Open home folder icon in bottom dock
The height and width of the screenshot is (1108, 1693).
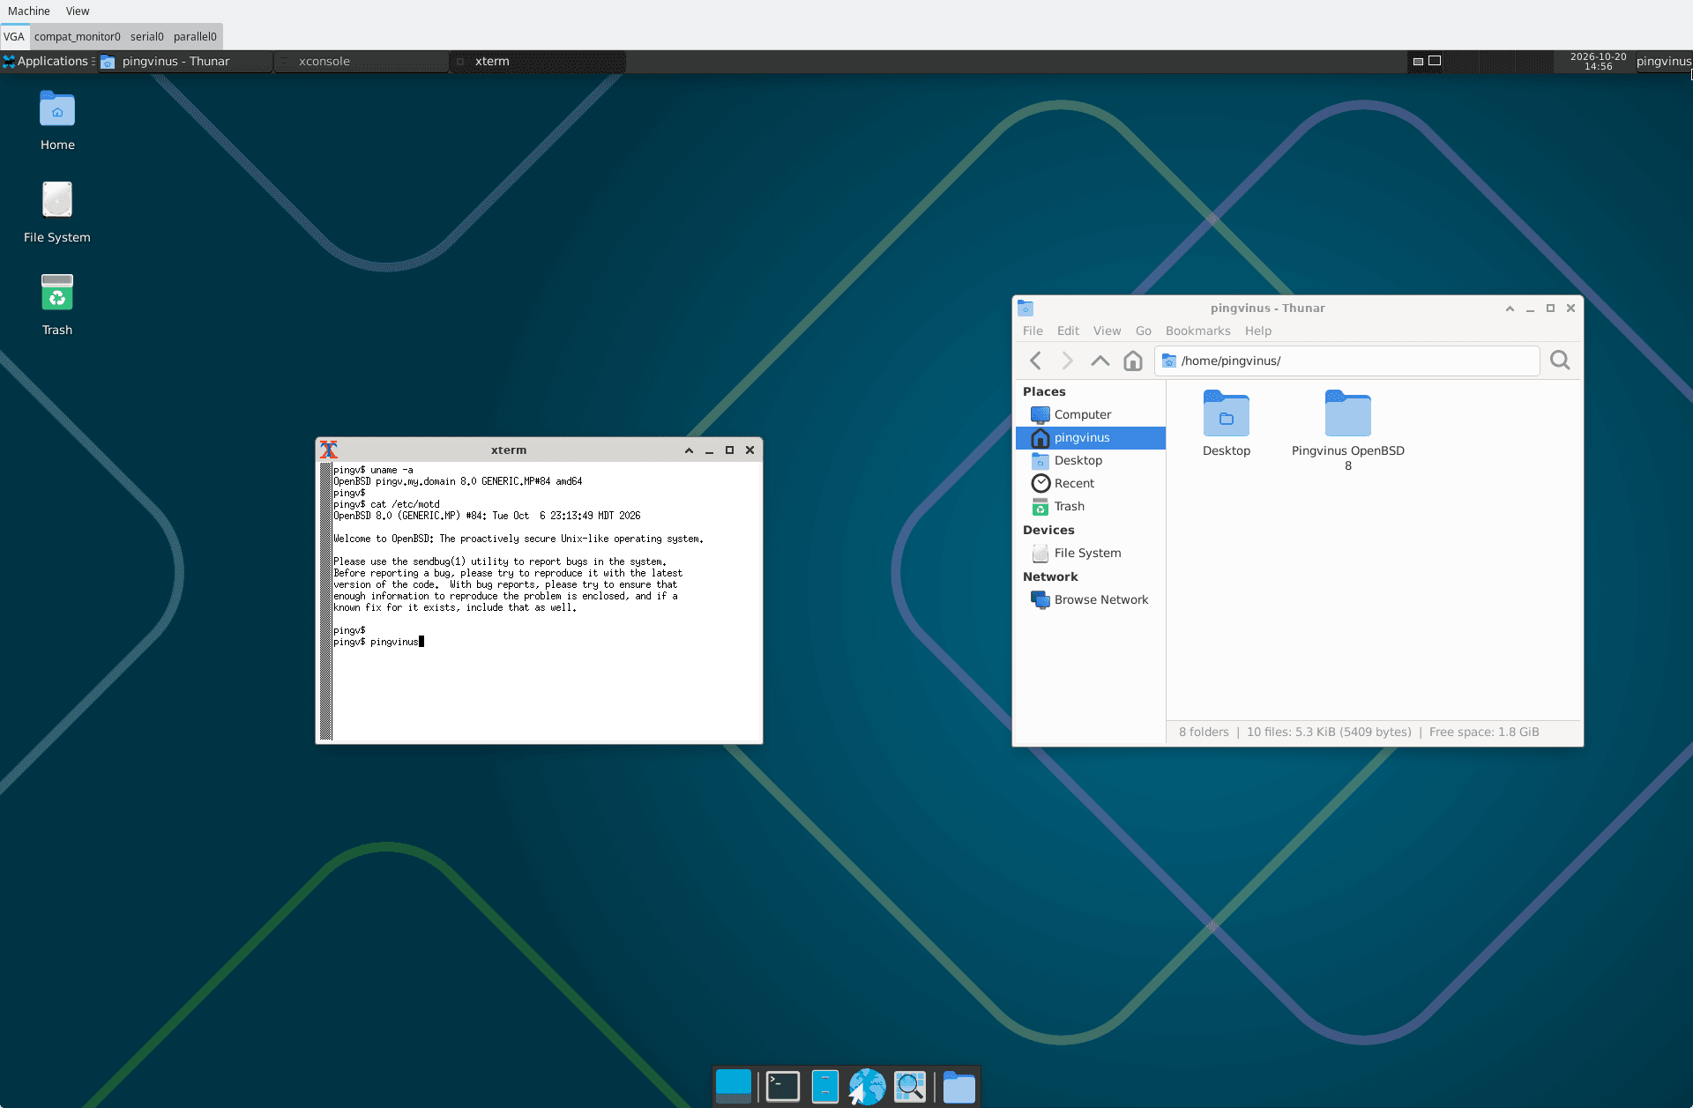pyautogui.click(x=959, y=1087)
